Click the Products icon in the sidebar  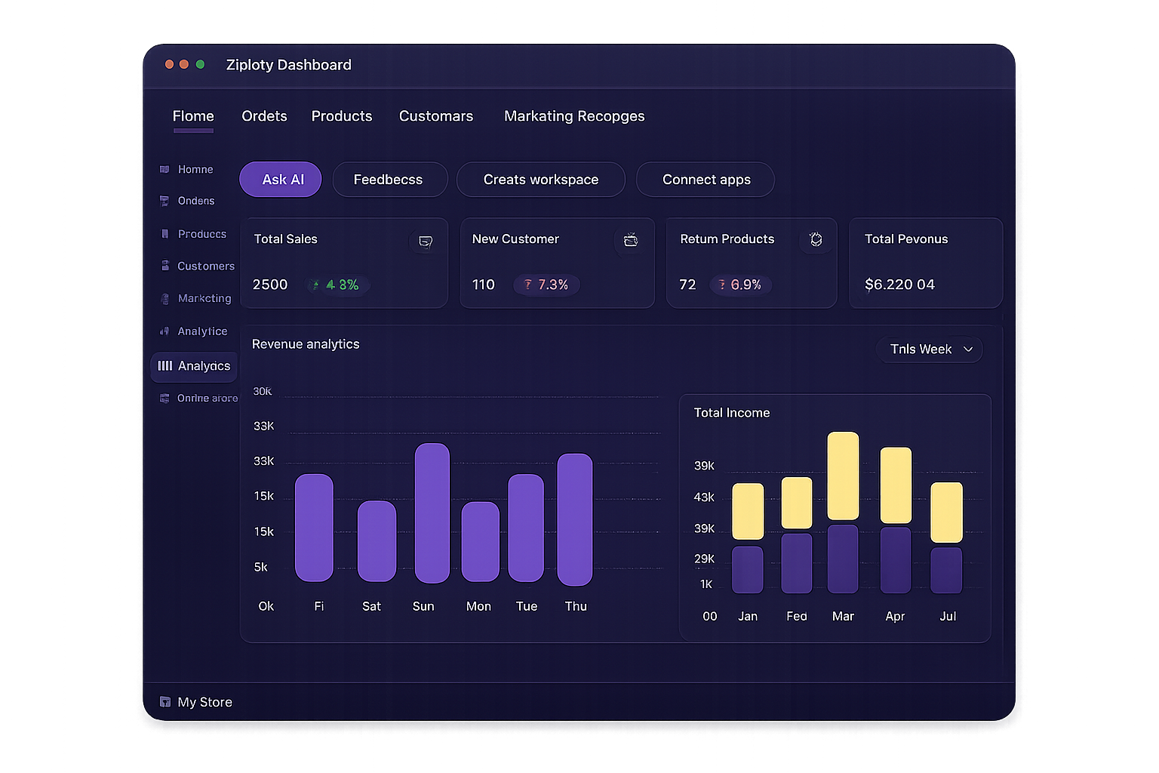(164, 234)
